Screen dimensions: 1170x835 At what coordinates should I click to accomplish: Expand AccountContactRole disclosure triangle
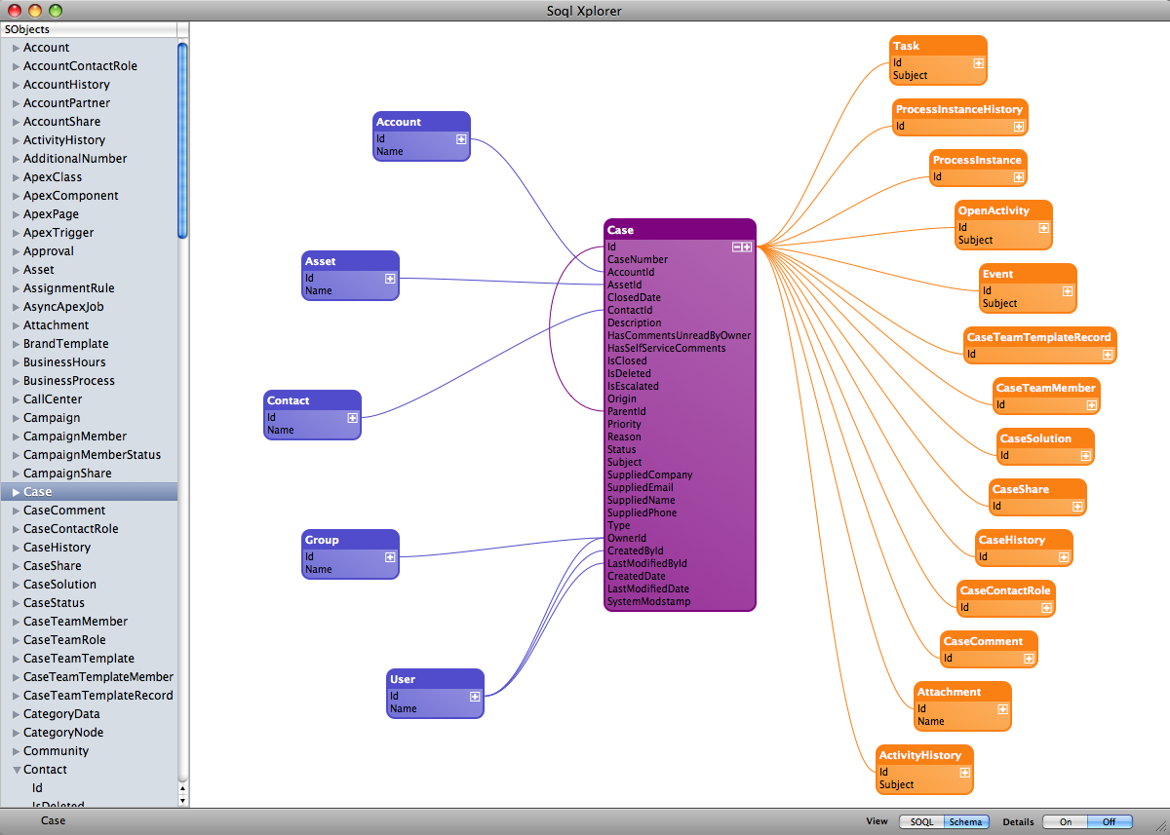pyautogui.click(x=16, y=66)
